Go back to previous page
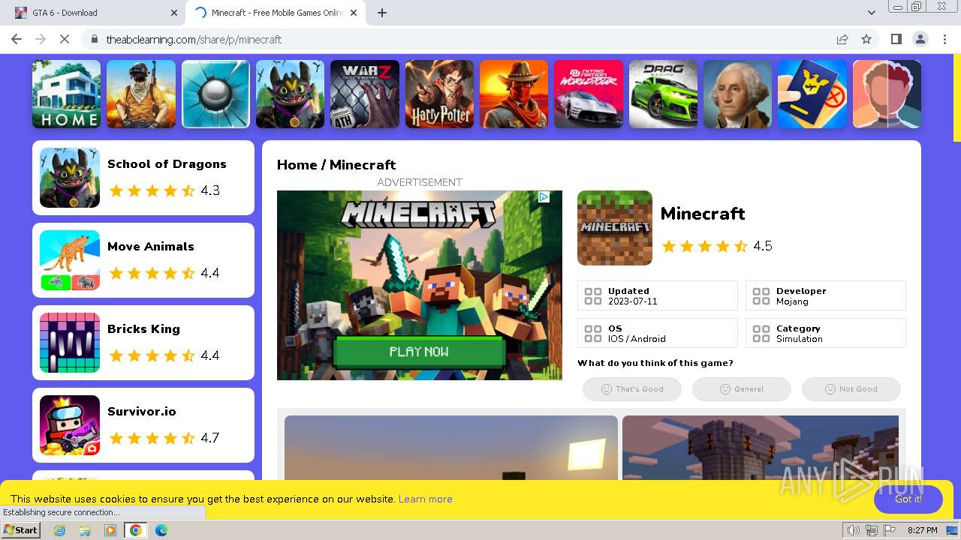 (x=17, y=39)
